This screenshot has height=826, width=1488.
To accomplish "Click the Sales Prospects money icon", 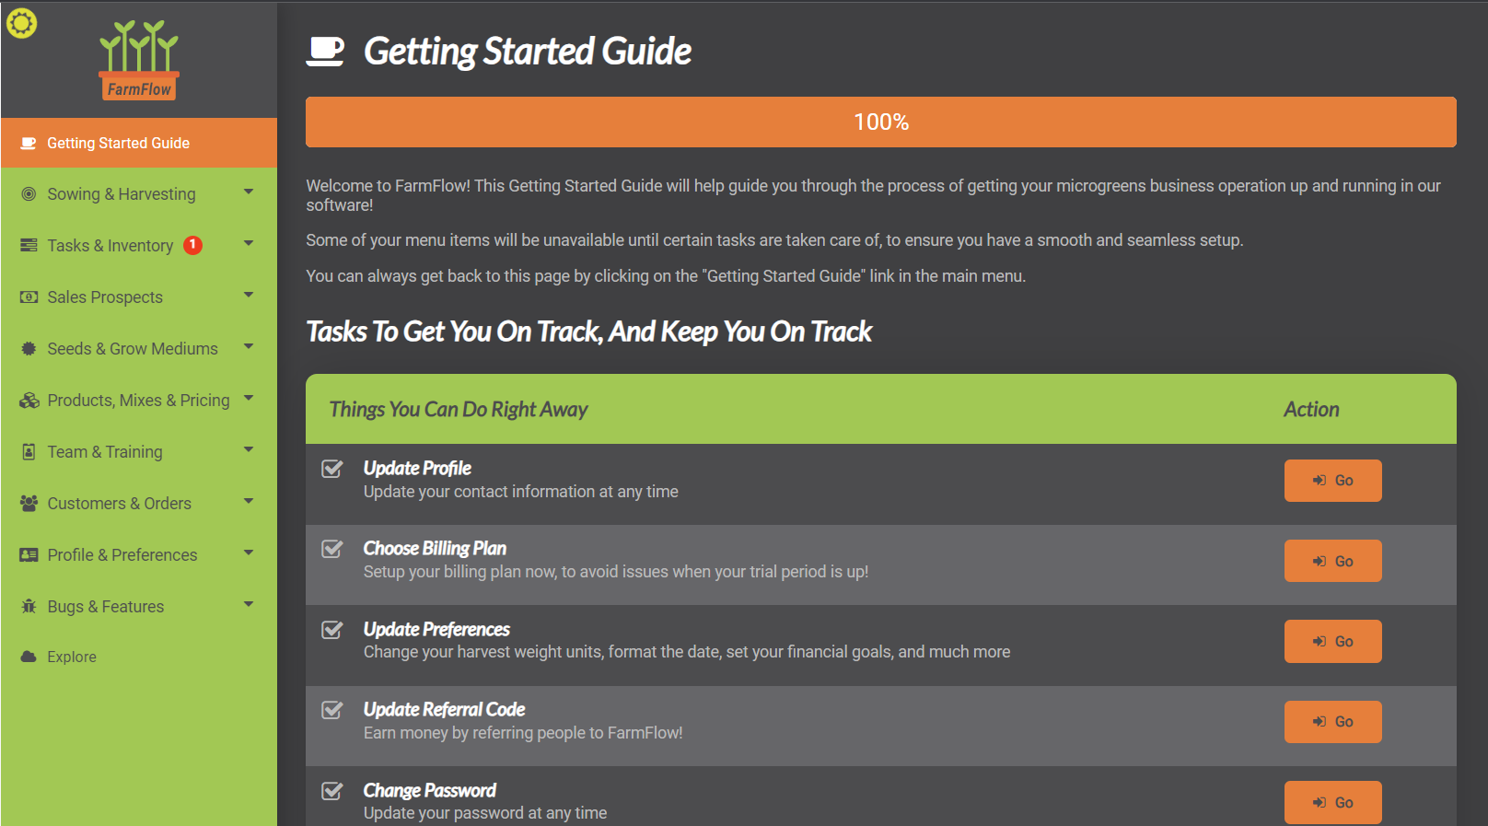I will (x=29, y=297).
